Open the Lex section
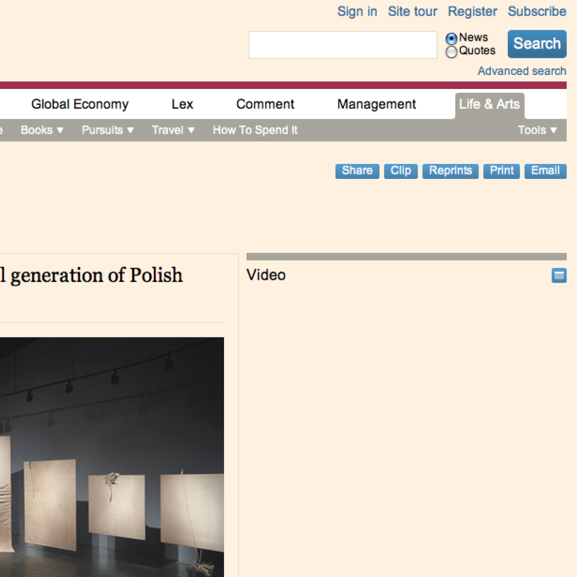This screenshot has width=577, height=577. click(182, 104)
